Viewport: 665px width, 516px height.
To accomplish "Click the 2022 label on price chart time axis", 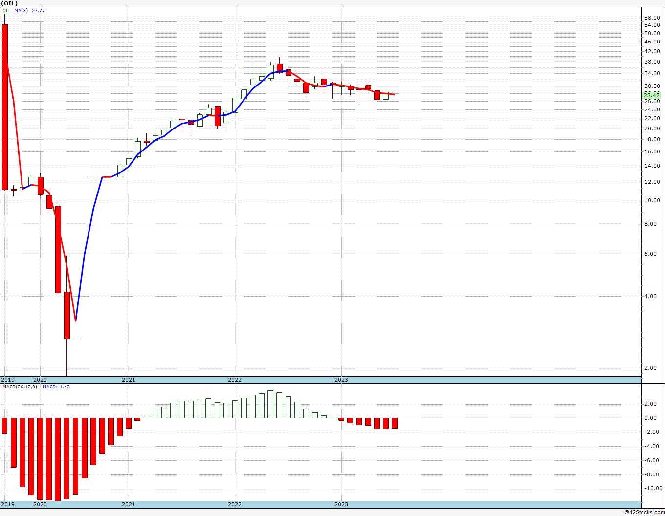I will tap(235, 380).
